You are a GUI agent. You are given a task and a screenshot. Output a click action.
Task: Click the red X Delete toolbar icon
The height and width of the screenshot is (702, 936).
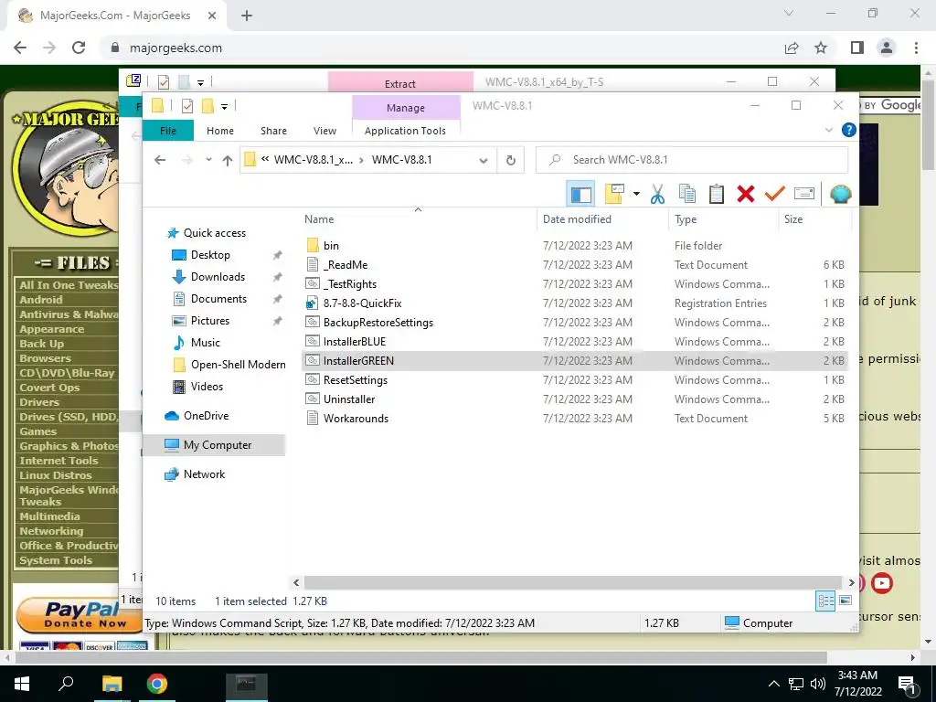746,194
